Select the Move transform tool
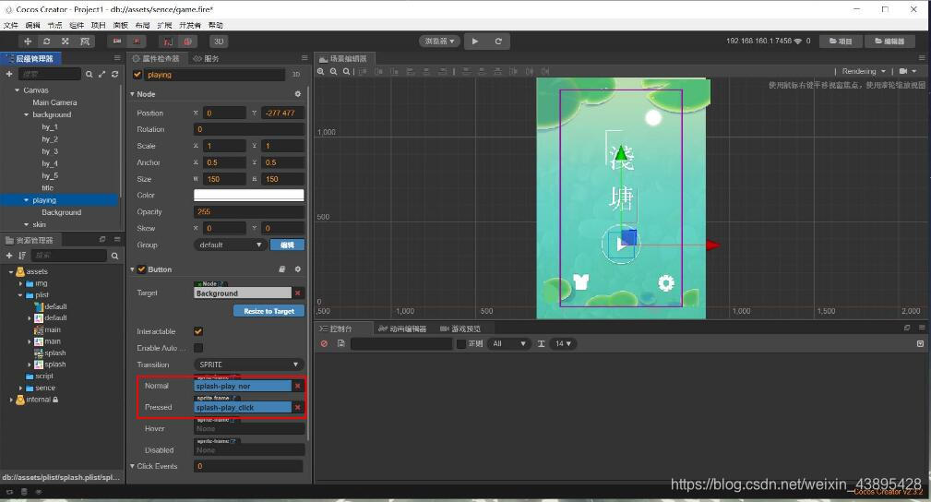 coord(28,41)
